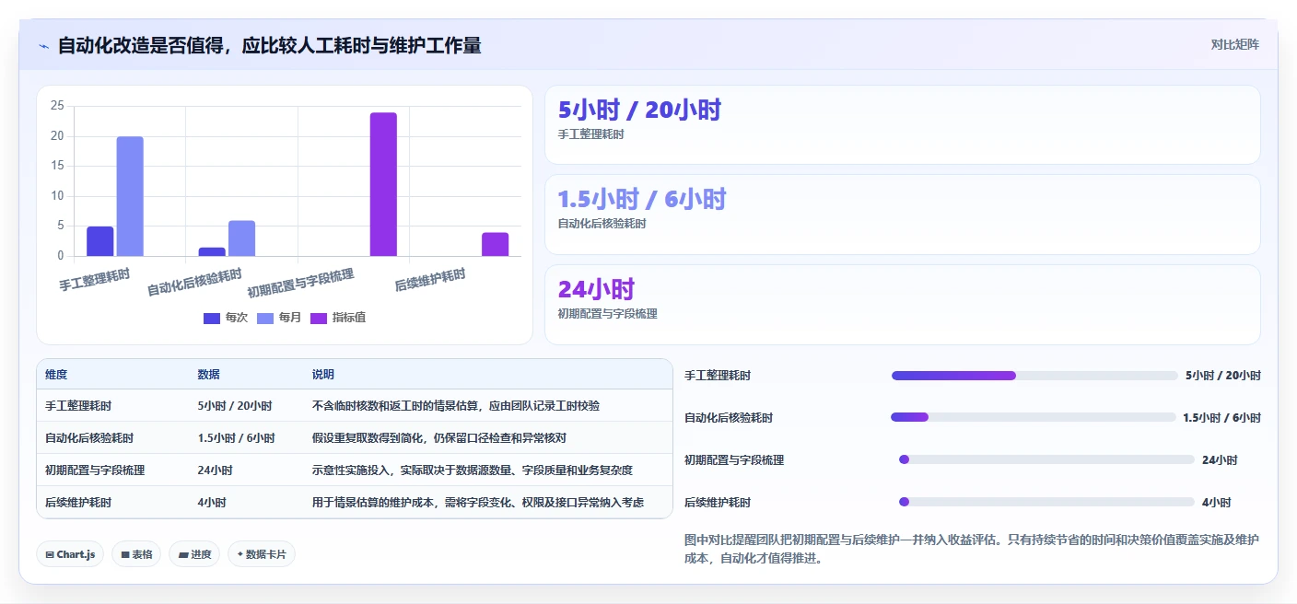Viewport: 1297px width, 604px height.
Task: Click the 自动化后核验耗时 caption in the second stat card
Action: point(602,224)
